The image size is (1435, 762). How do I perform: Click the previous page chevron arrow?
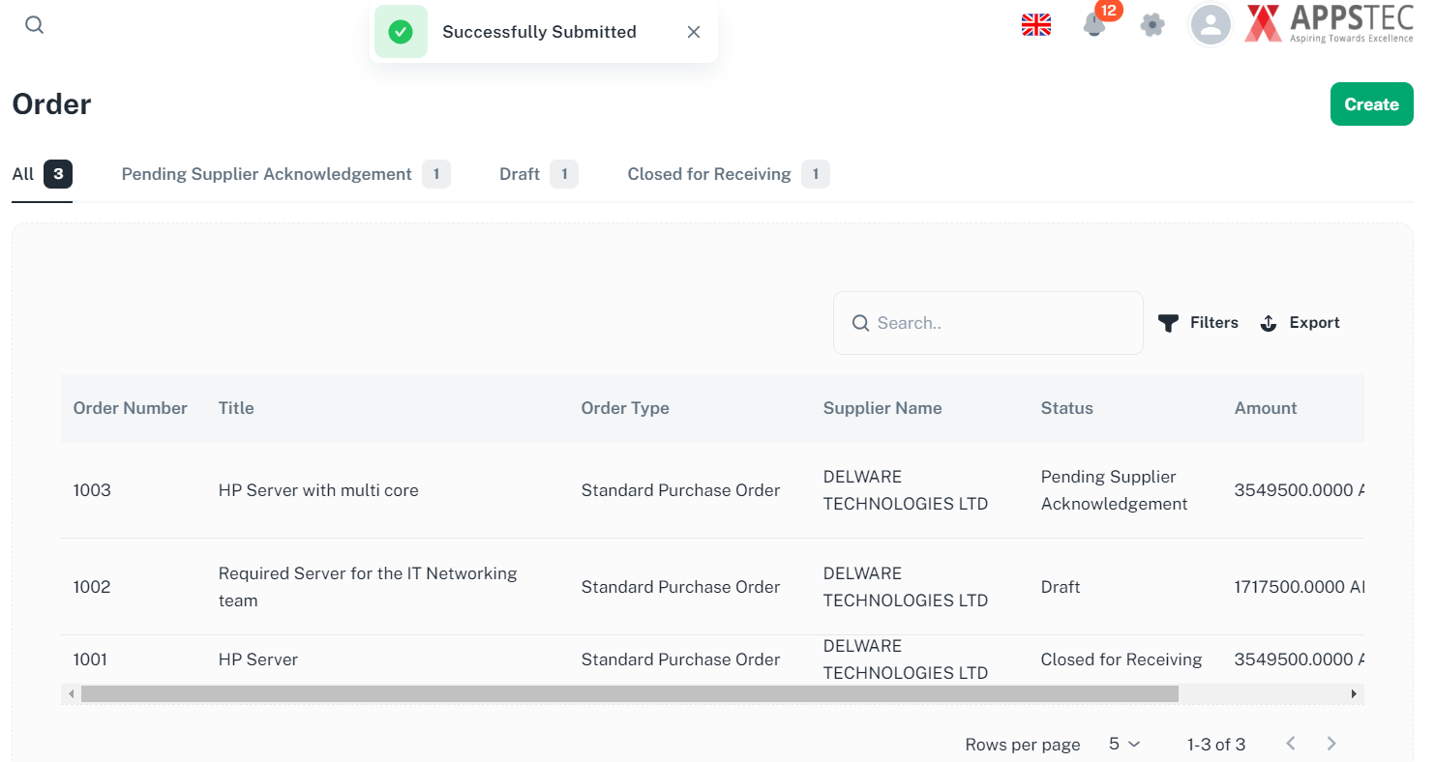(1291, 743)
